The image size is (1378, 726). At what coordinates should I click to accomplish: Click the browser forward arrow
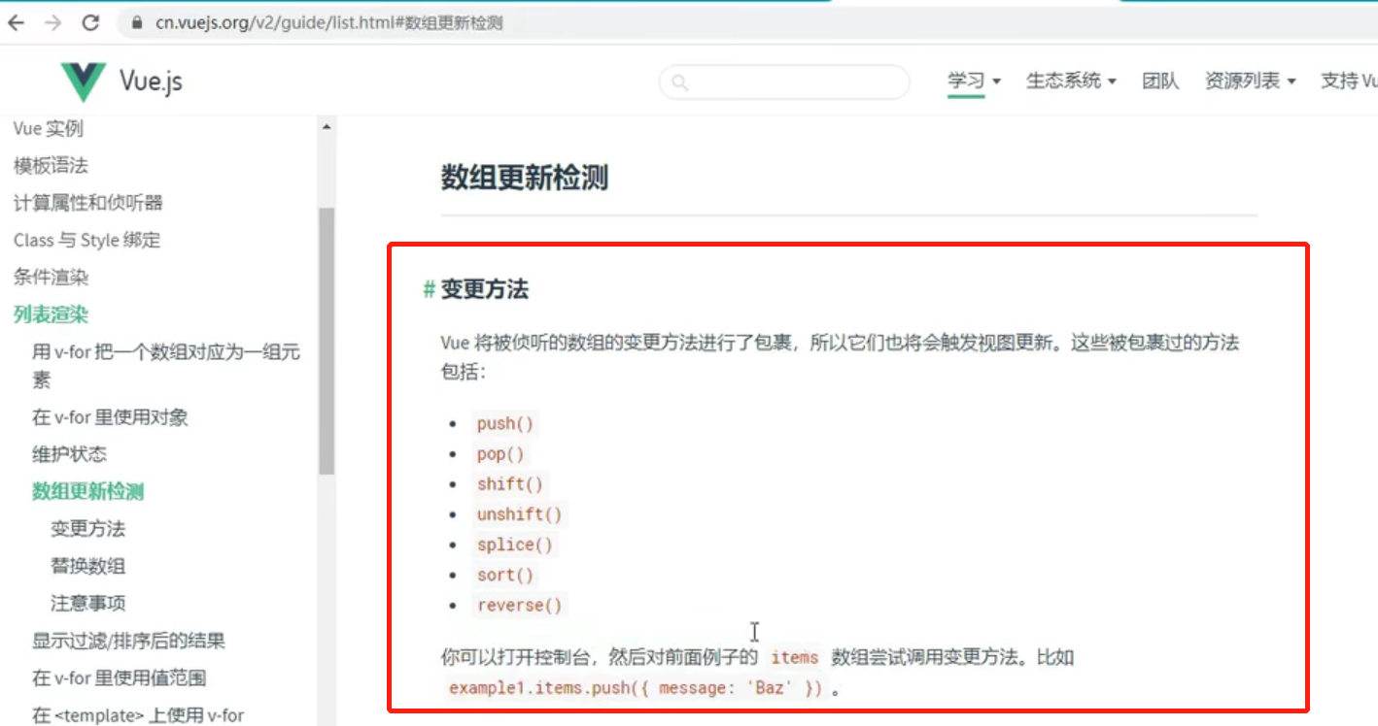click(53, 22)
